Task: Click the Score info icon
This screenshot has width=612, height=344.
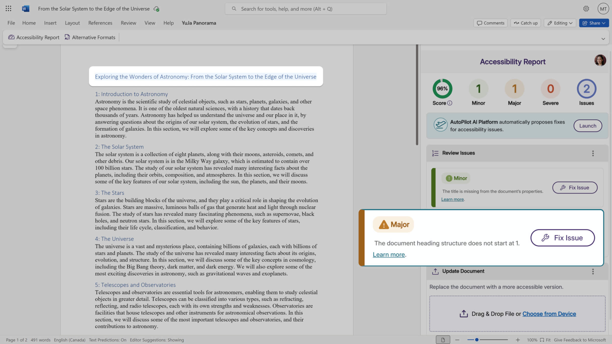Action: (x=450, y=103)
